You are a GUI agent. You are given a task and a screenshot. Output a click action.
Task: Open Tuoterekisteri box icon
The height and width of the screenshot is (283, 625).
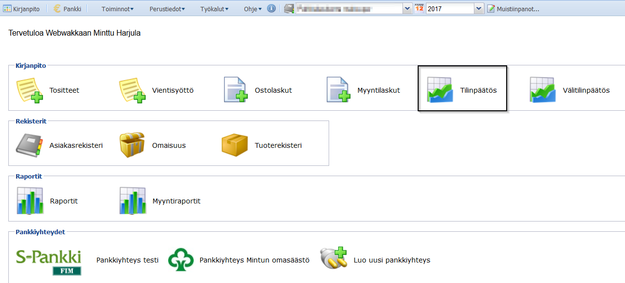click(235, 145)
